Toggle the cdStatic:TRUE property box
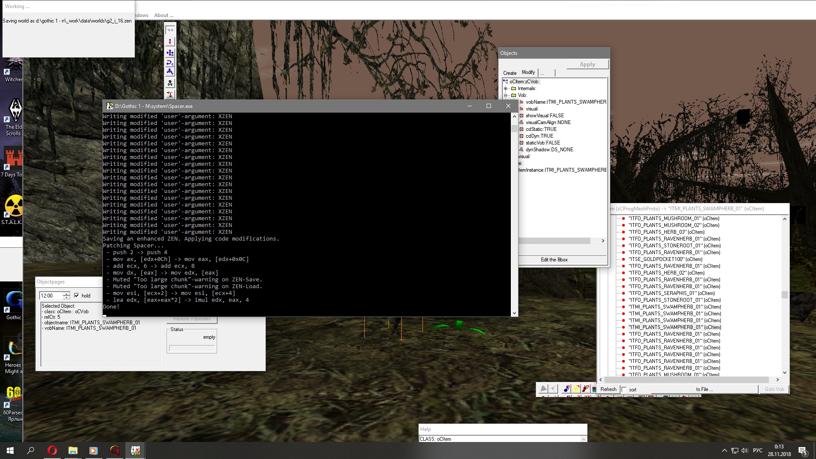 coord(521,129)
